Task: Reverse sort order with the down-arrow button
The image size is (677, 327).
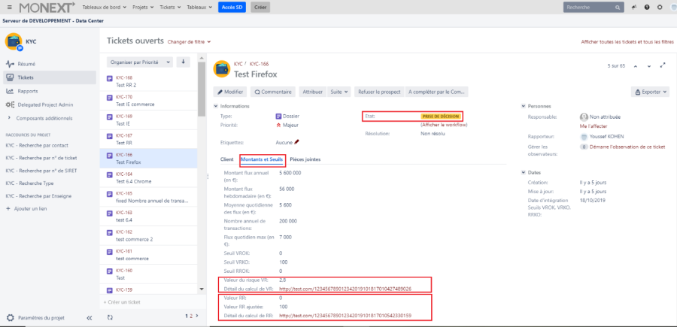Action: (x=183, y=62)
